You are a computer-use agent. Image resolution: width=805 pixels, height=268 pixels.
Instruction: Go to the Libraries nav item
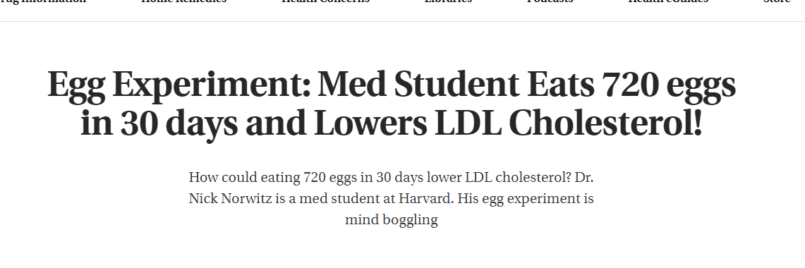(x=448, y=1)
